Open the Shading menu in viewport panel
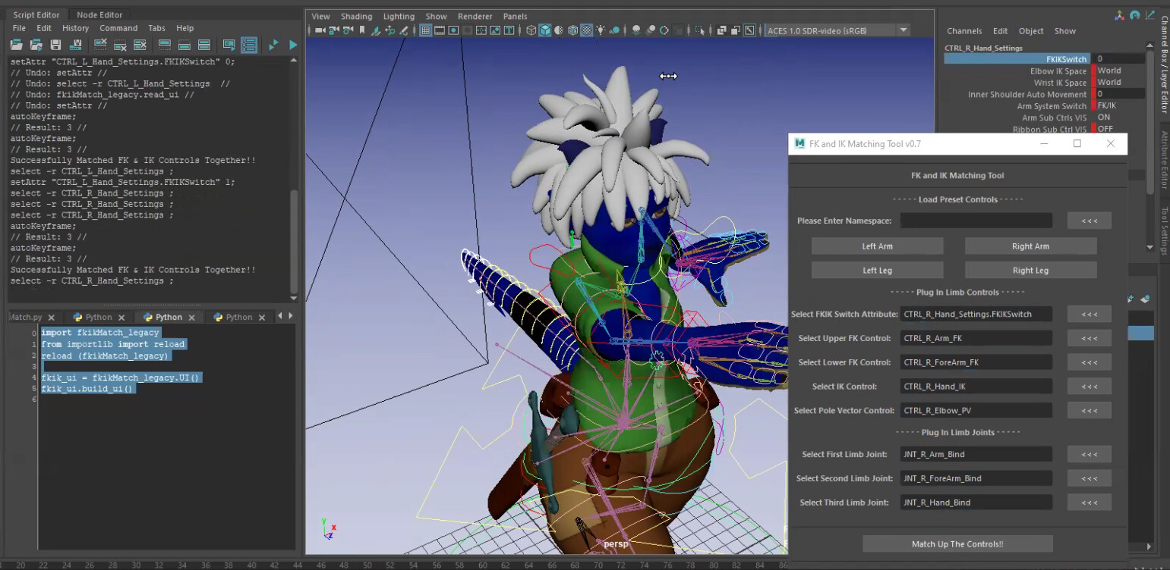 pos(356,15)
